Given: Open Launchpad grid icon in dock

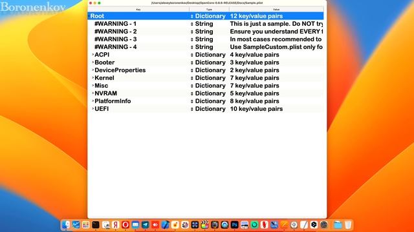Looking at the screenshot, I should [x=85, y=225].
